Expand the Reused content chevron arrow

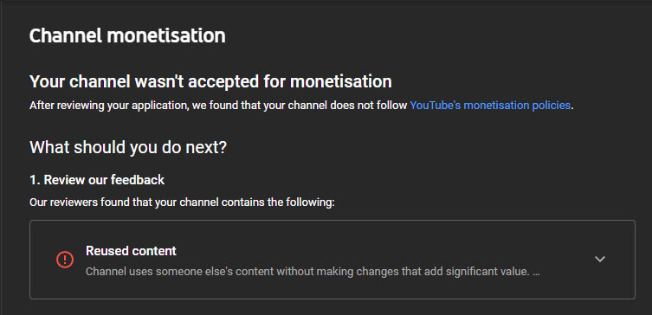click(599, 260)
